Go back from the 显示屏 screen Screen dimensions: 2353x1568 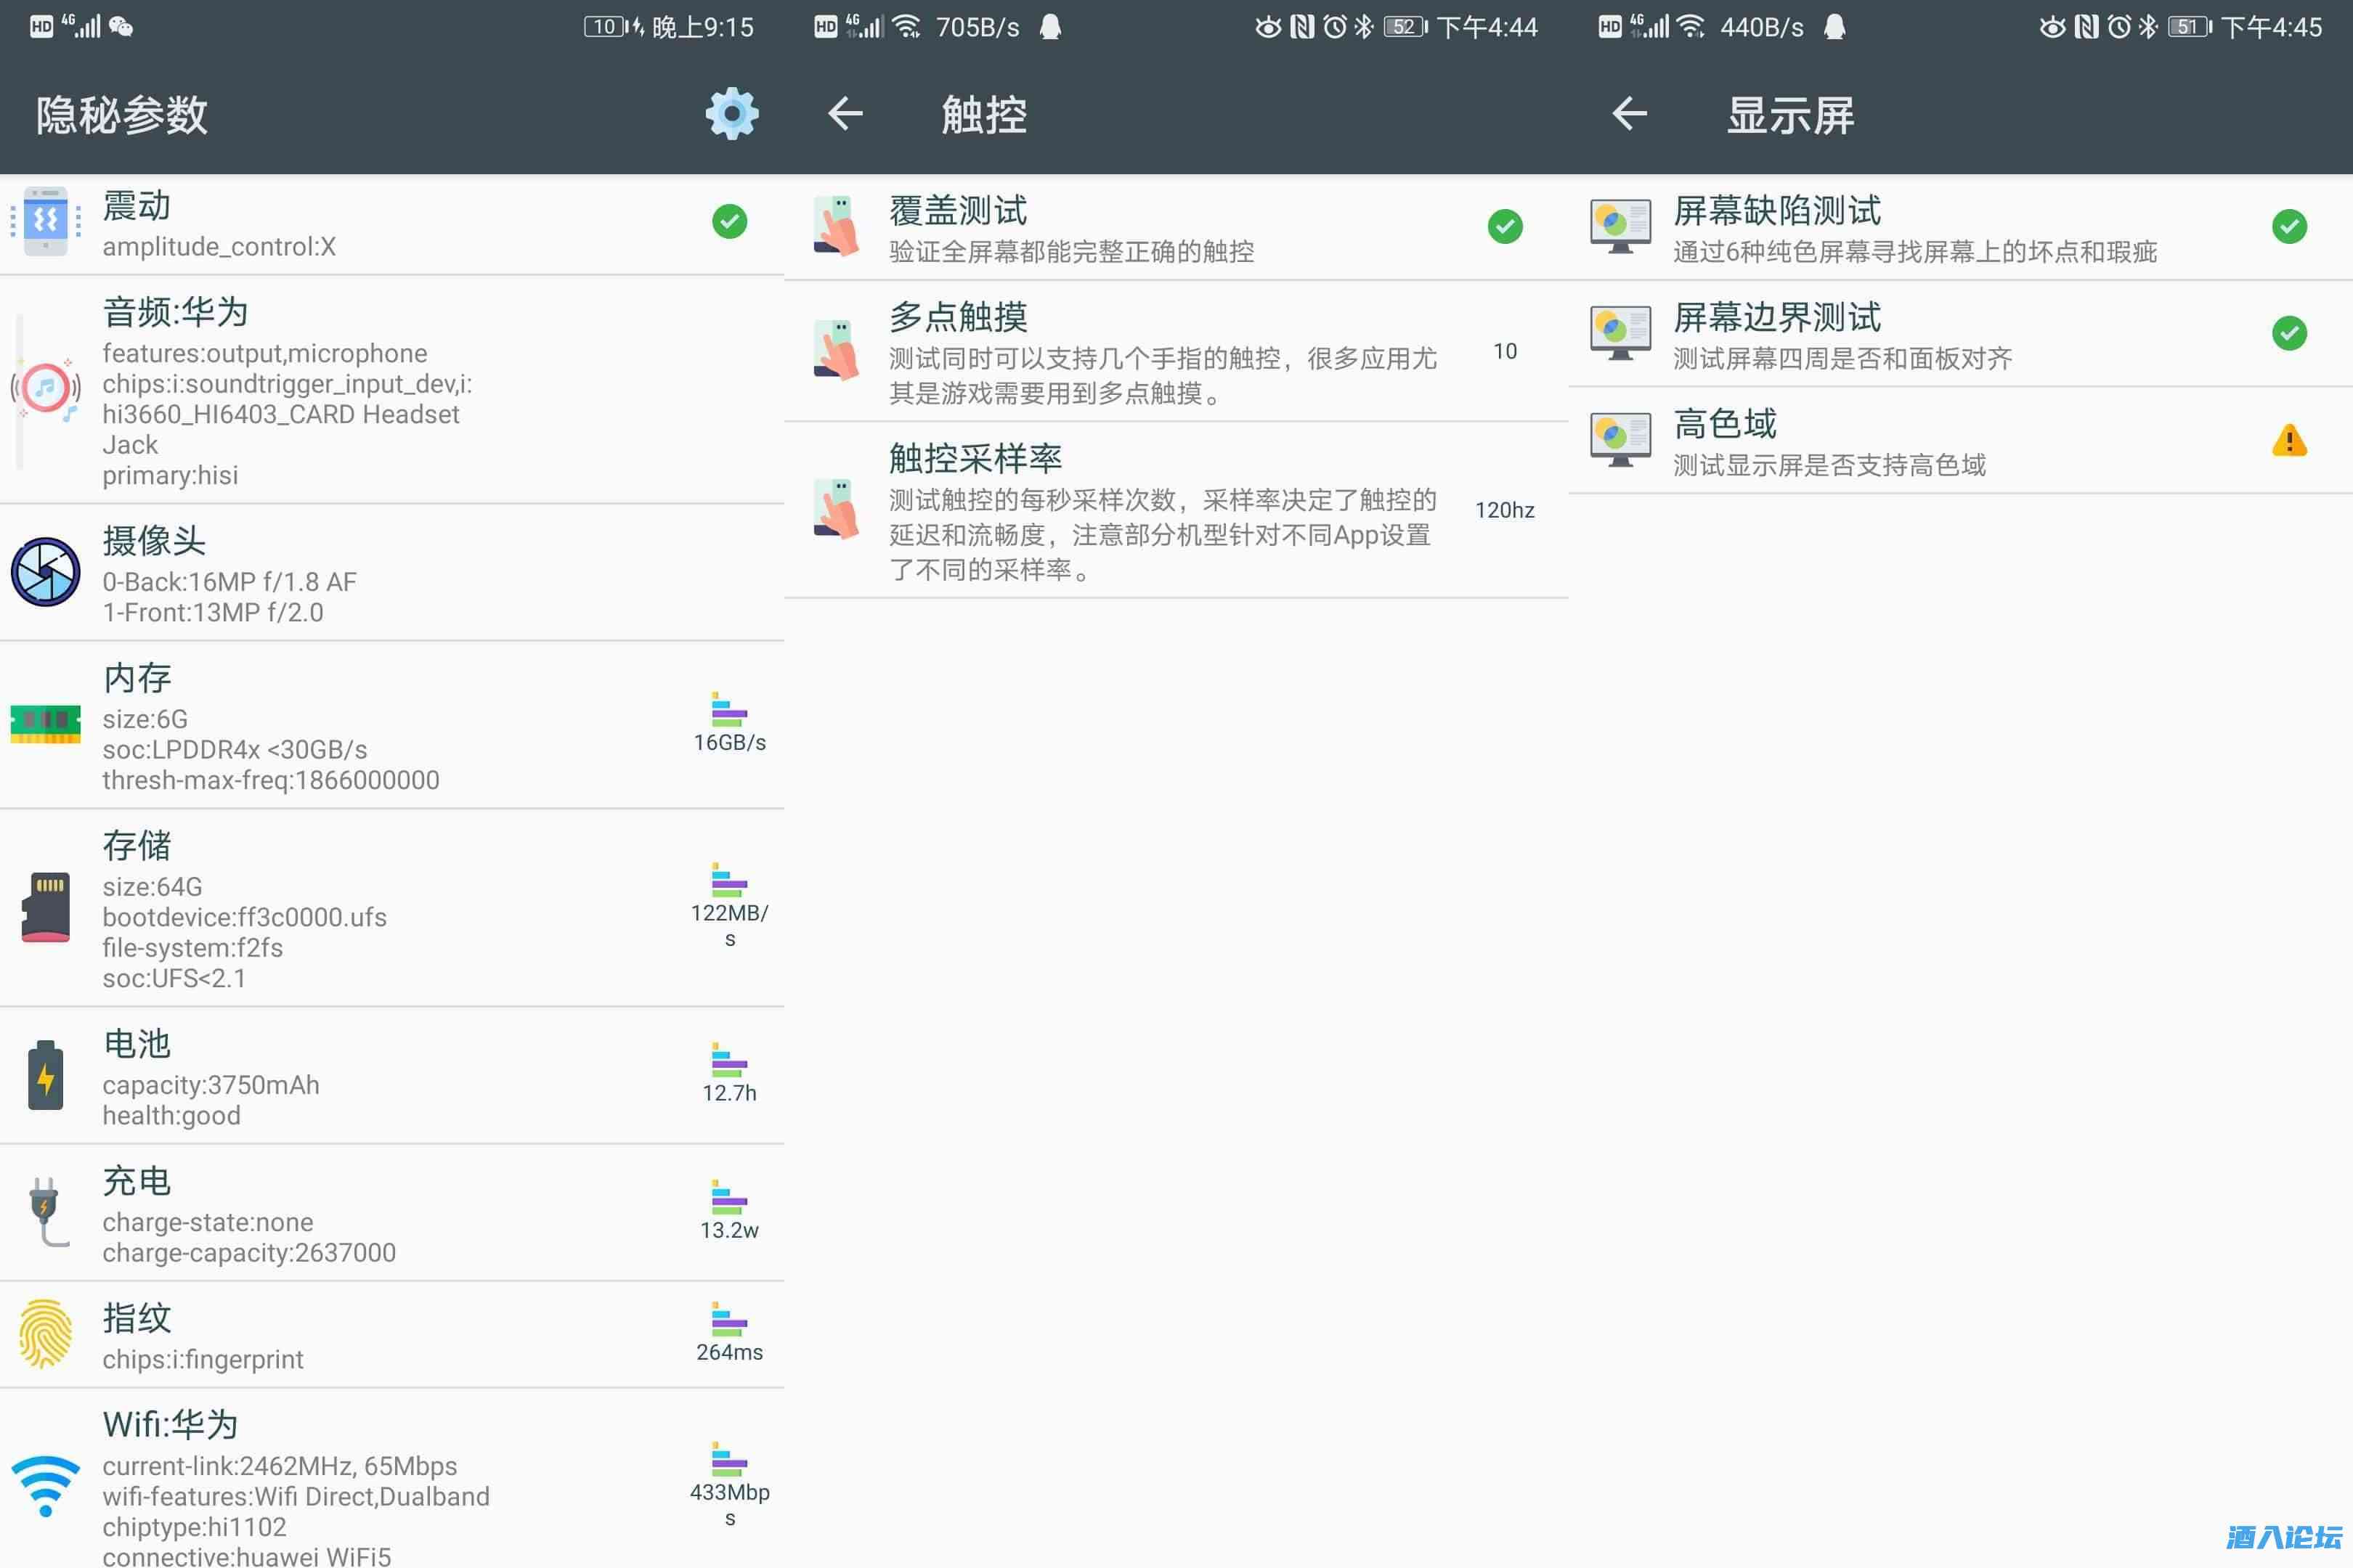(1630, 113)
